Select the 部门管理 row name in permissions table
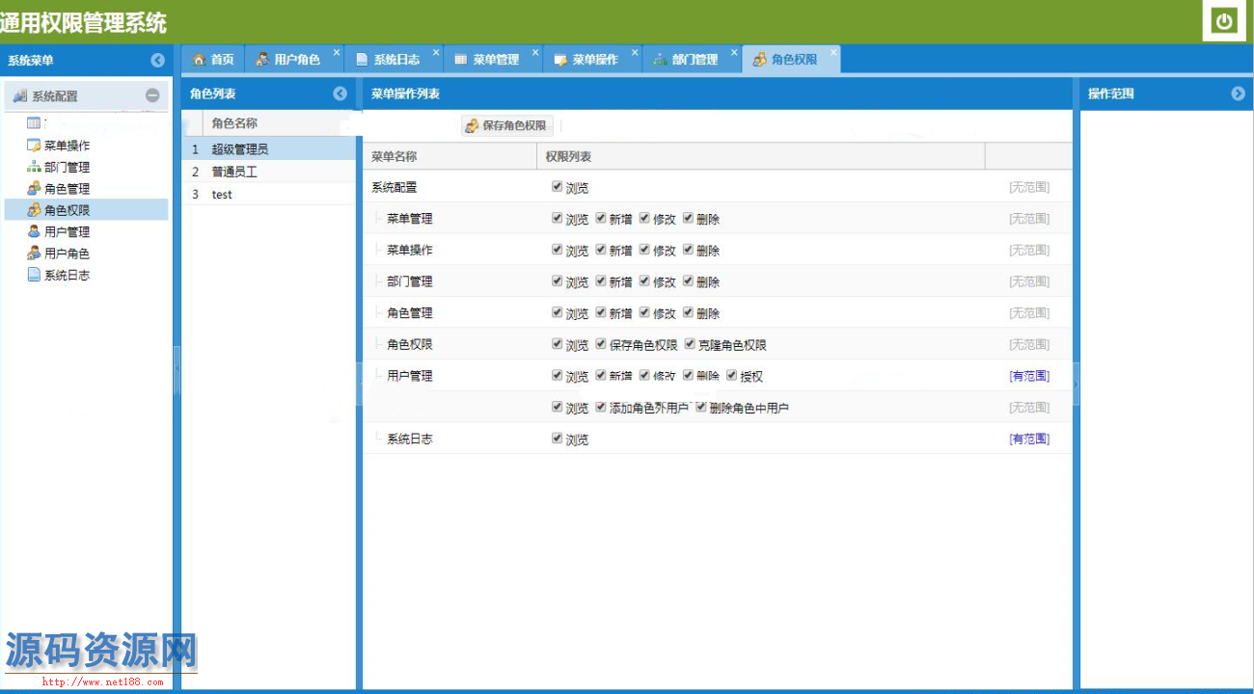This screenshot has width=1254, height=694. (x=410, y=281)
